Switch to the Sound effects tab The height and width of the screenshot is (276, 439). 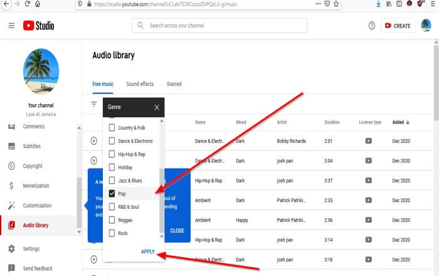pyautogui.click(x=140, y=84)
